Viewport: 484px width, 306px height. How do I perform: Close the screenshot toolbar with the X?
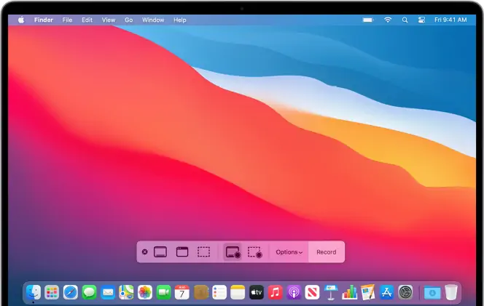coord(144,252)
